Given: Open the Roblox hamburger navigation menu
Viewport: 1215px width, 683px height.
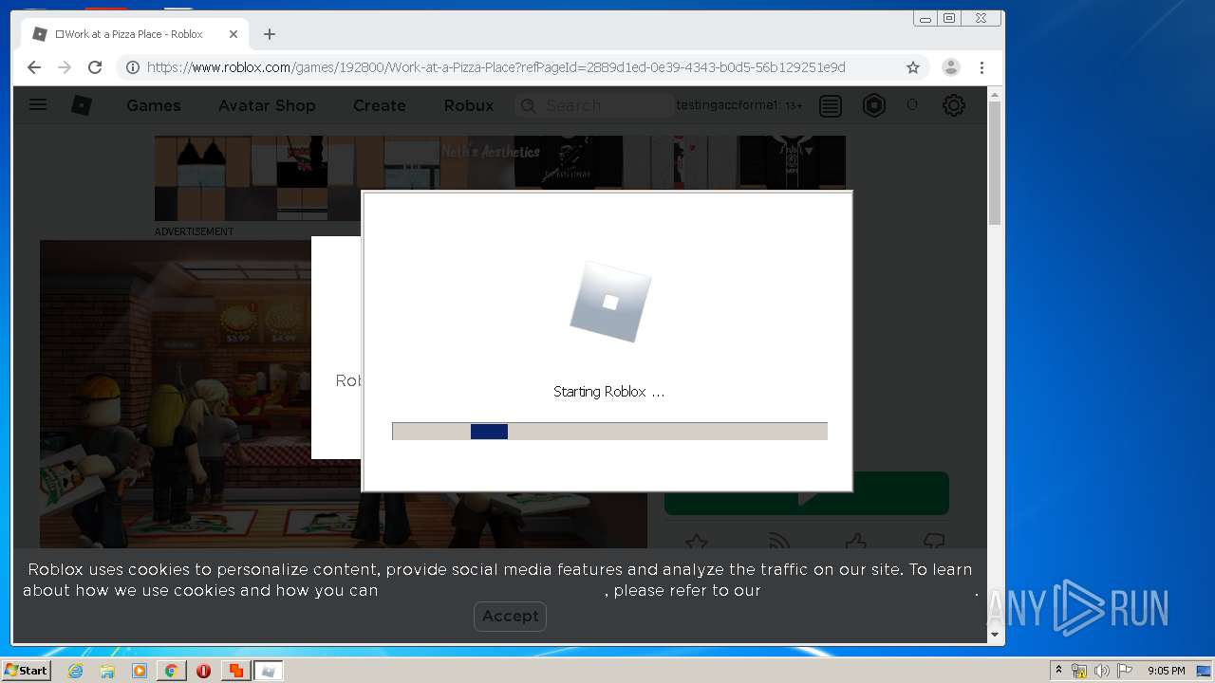Looking at the screenshot, I should (38, 105).
